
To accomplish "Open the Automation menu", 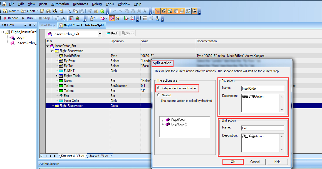I will pos(60,4).
